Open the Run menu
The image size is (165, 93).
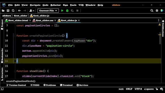coord(65,5)
